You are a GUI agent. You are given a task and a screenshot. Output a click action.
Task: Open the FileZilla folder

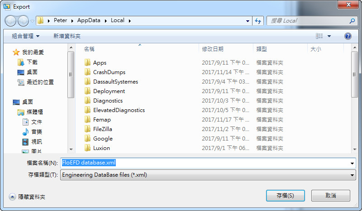click(102, 129)
